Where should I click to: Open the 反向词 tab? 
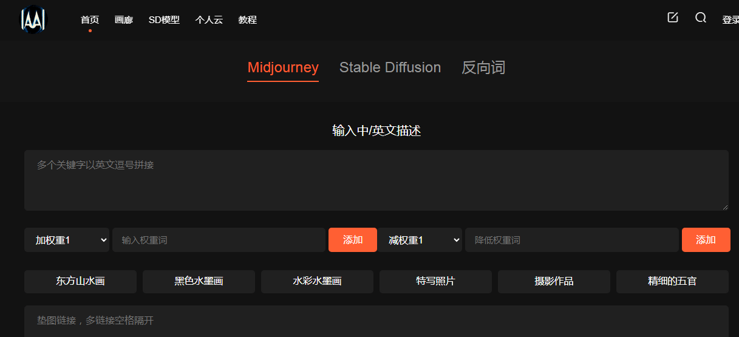pyautogui.click(x=483, y=67)
